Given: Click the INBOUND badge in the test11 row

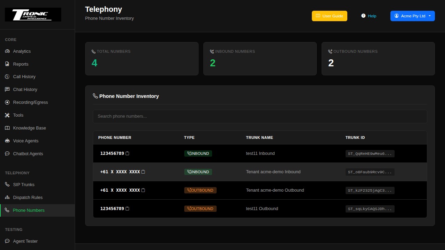Looking at the screenshot, I should point(198,153).
